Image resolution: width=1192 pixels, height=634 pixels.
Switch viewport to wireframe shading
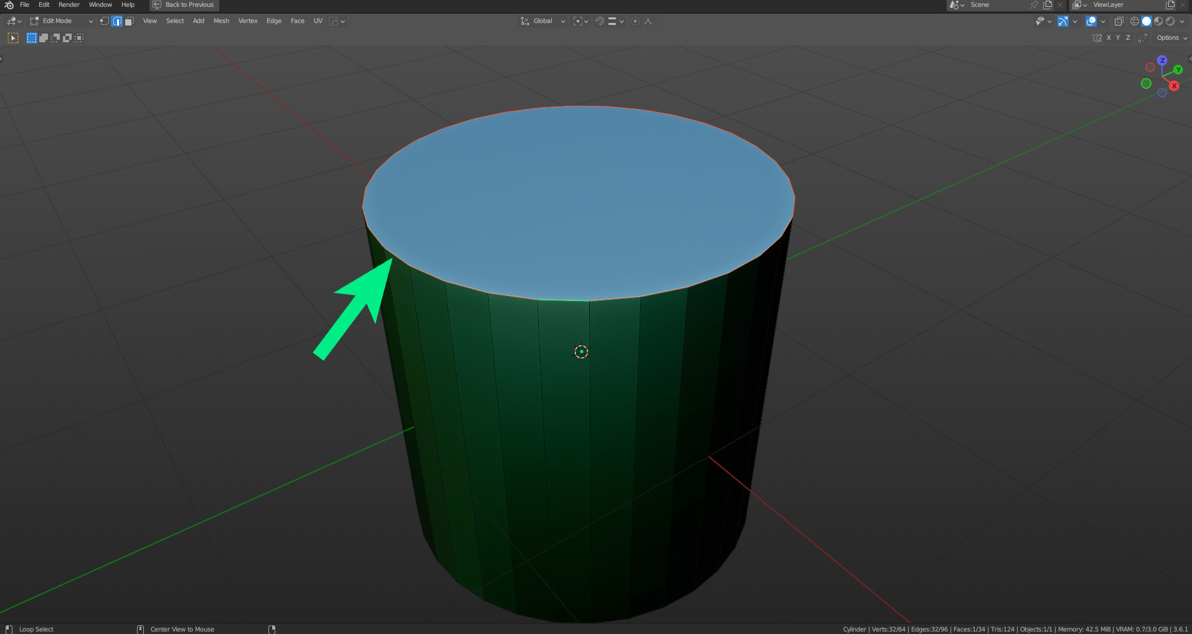(1134, 21)
